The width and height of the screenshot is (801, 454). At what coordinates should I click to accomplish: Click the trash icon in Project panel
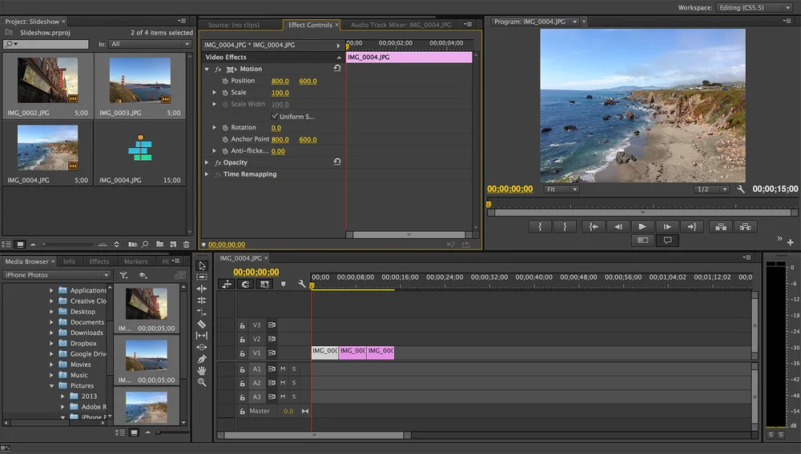click(187, 244)
